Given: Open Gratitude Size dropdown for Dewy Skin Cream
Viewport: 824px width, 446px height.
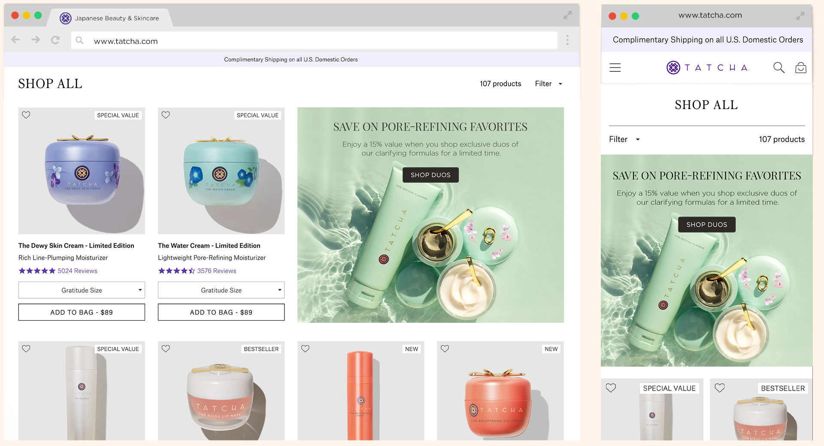Looking at the screenshot, I should click(x=82, y=290).
